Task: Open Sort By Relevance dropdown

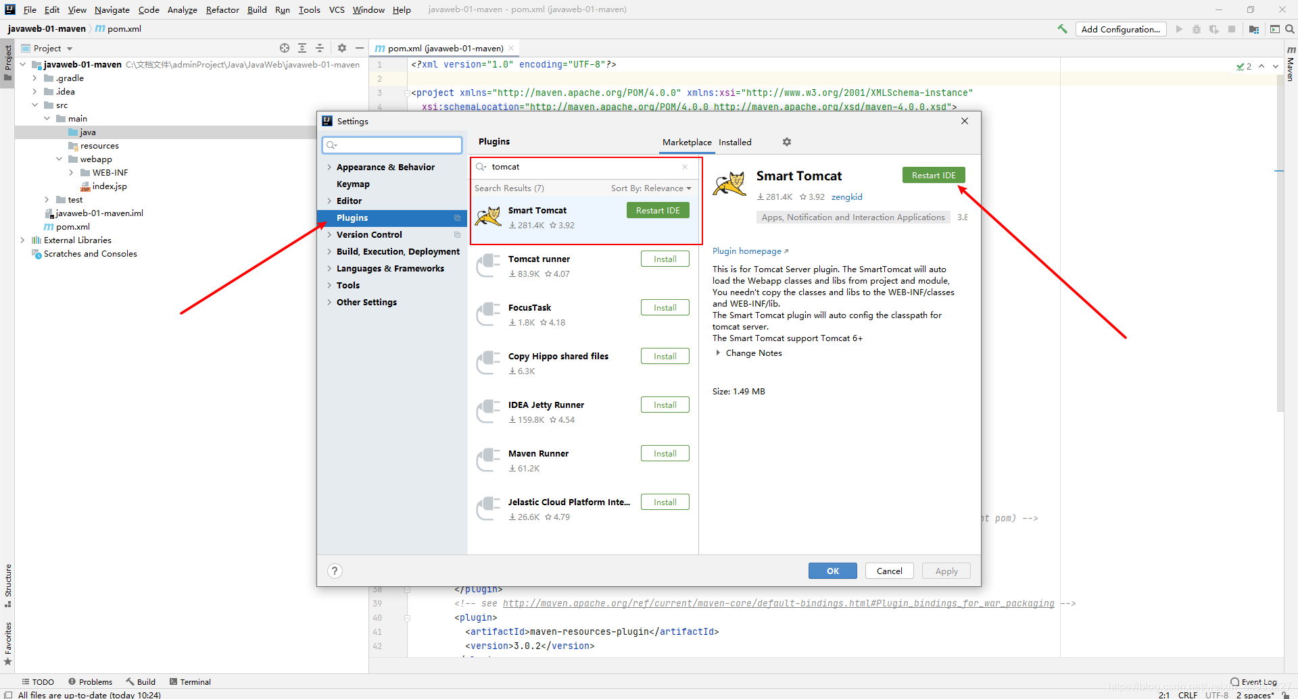Action: [x=651, y=188]
